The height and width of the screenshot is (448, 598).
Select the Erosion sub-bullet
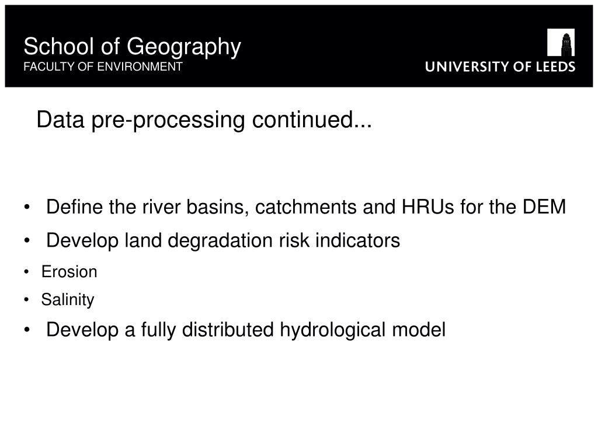(x=69, y=272)
